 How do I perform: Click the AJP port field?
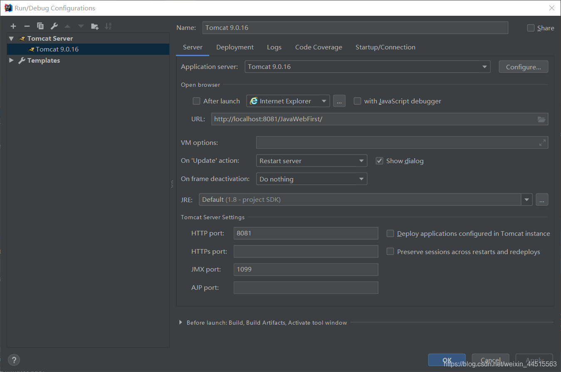[306, 288]
